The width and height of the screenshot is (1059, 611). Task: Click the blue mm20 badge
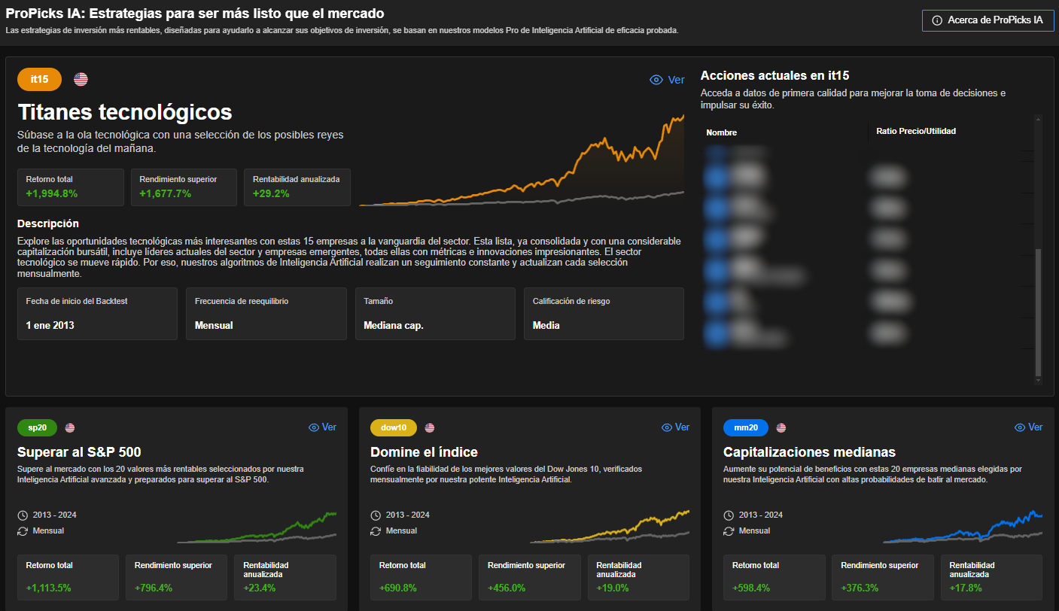click(x=746, y=427)
